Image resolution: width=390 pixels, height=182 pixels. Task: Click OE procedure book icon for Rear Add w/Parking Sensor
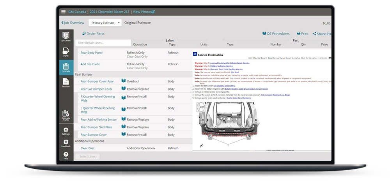(123, 119)
